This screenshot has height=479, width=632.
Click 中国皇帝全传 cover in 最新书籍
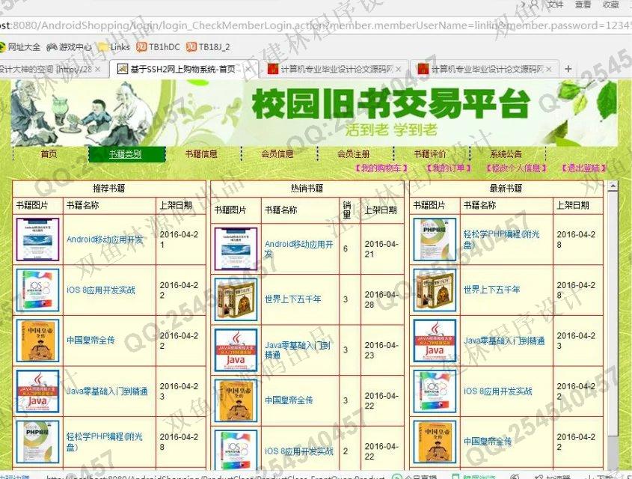(435, 442)
